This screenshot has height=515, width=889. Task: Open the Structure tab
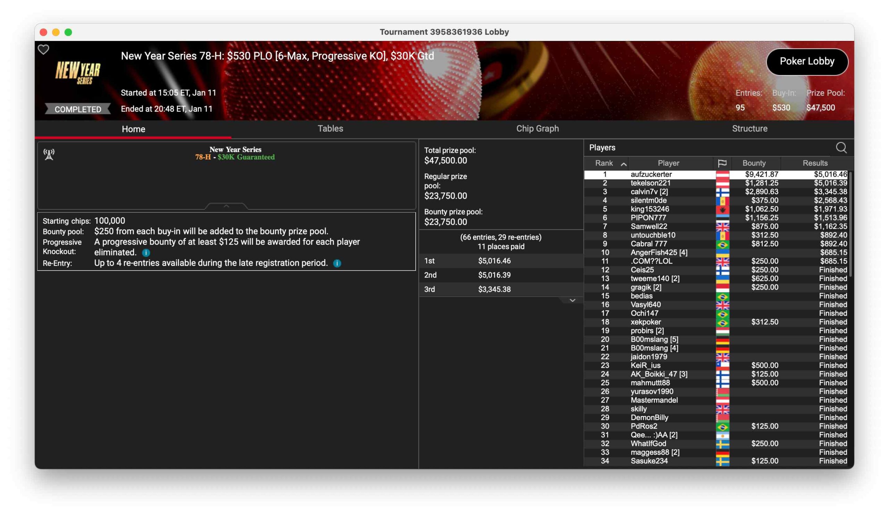[749, 128]
